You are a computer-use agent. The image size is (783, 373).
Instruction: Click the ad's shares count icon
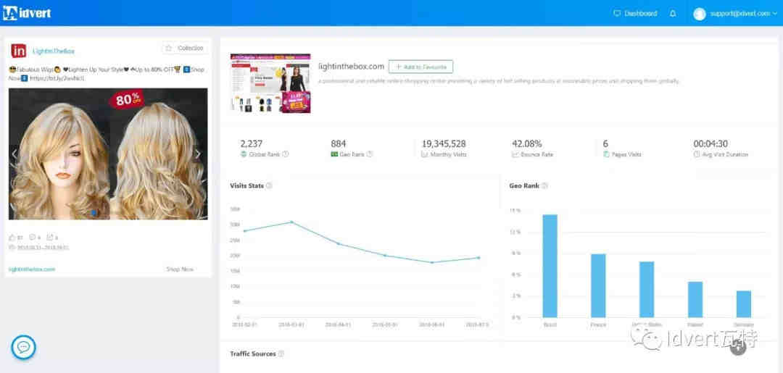[50, 238]
